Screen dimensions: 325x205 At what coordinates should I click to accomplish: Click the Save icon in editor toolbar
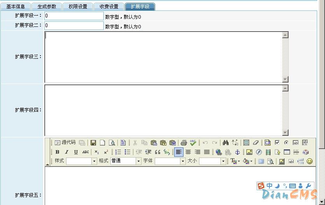[93, 143]
